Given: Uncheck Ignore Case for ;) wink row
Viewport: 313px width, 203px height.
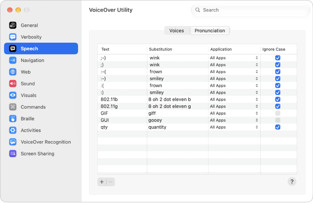Looking at the screenshot, I should click(278, 65).
